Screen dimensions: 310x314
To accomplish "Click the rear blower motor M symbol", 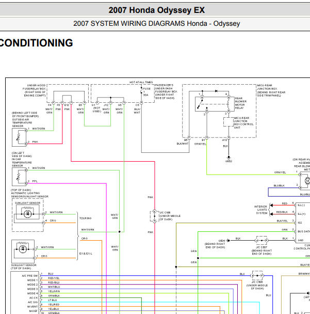I will point(307,181).
